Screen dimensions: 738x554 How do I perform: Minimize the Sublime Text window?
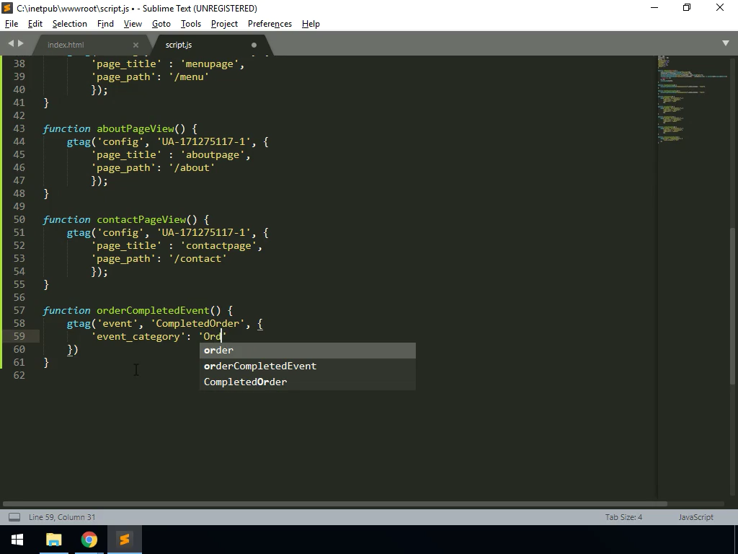654,7
